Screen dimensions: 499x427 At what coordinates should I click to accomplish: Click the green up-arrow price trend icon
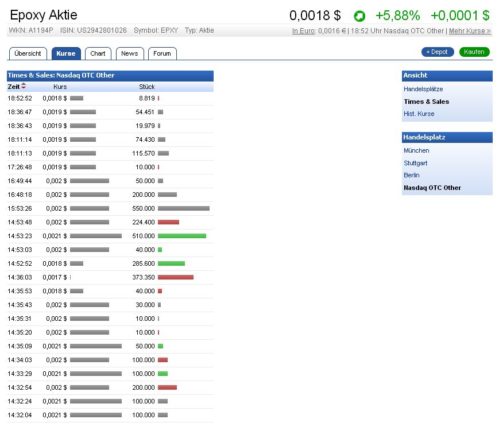[359, 16]
